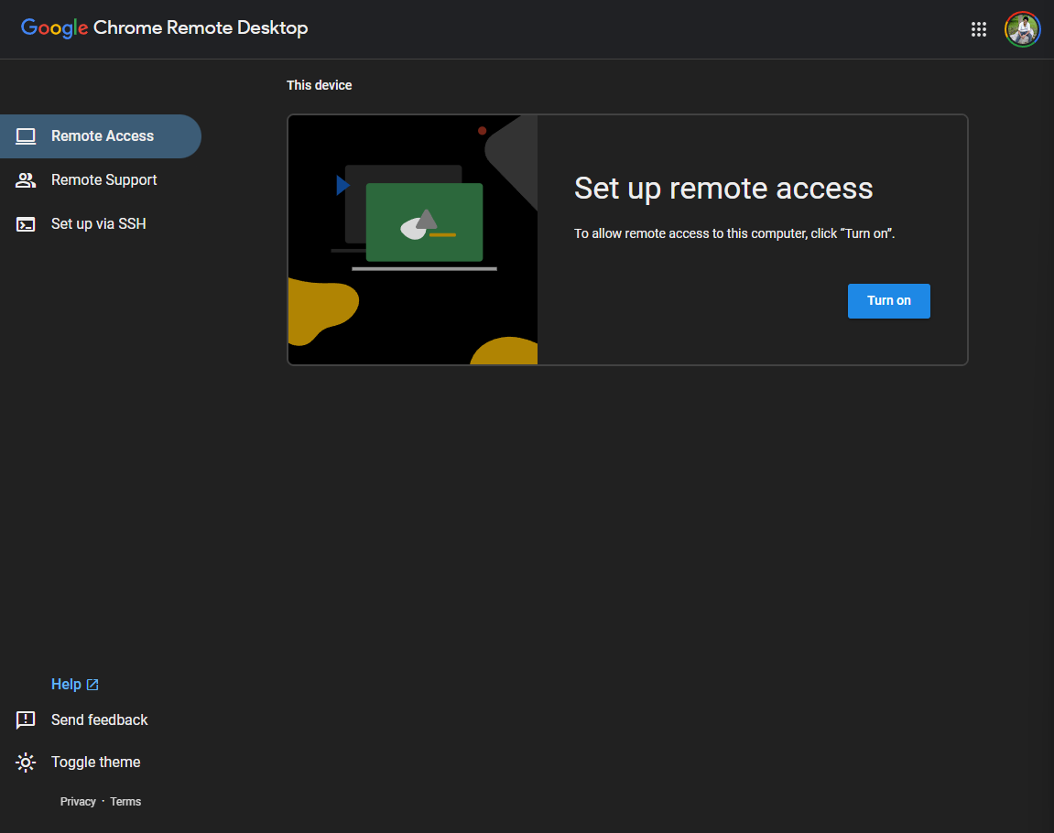Image resolution: width=1054 pixels, height=833 pixels.
Task: Click the "This device" section label
Action: click(x=320, y=85)
